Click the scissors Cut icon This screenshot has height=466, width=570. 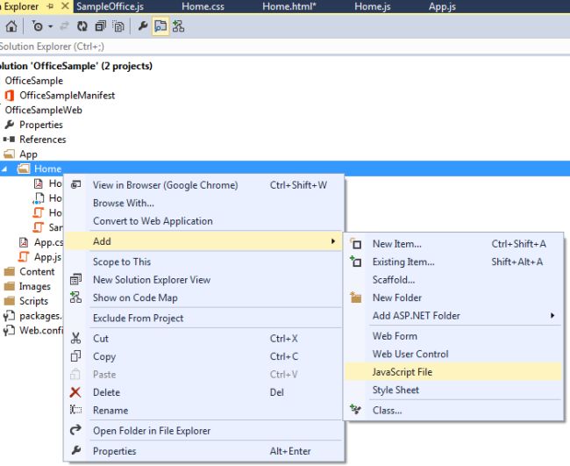point(75,339)
